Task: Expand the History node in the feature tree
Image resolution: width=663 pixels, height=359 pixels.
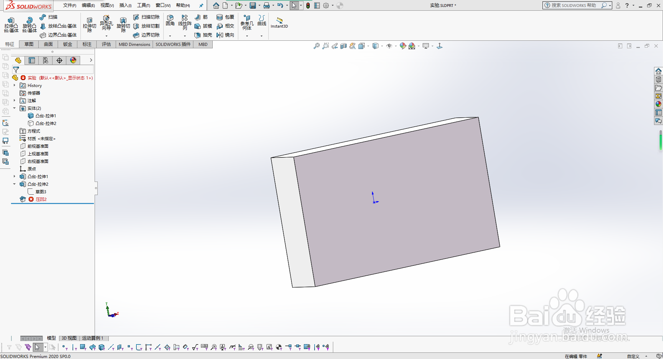Action: pyautogui.click(x=14, y=85)
